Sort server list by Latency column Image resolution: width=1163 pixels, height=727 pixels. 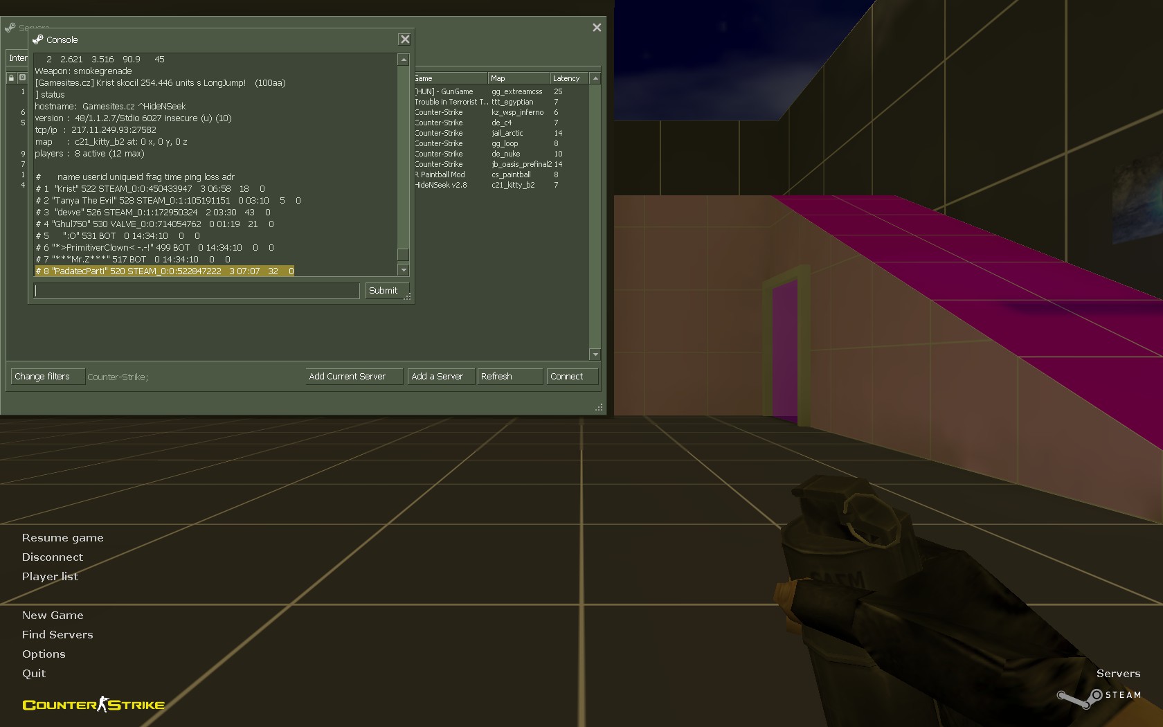pos(568,78)
